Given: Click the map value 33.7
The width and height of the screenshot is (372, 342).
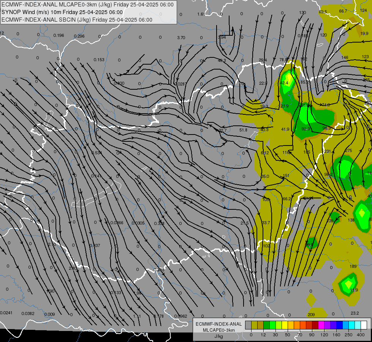Looking at the screenshot, I should 266,223.
